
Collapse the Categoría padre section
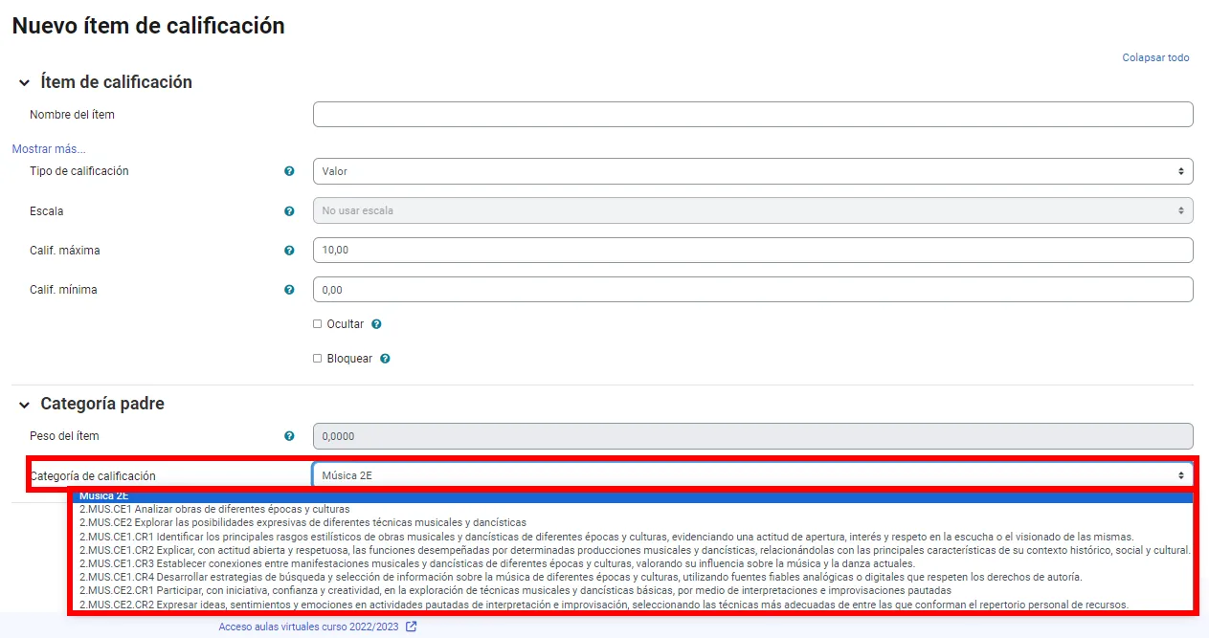tap(24, 405)
